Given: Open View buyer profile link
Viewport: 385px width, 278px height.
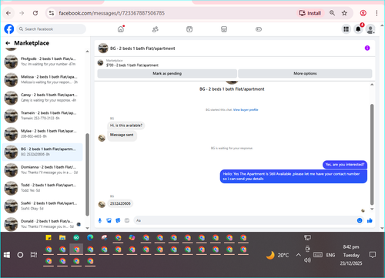Looking at the screenshot, I should 246,110.
